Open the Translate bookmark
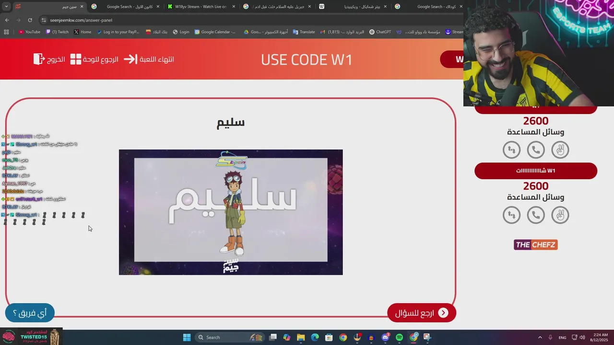 304,32
